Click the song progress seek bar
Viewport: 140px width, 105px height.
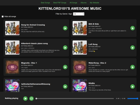[75, 99]
